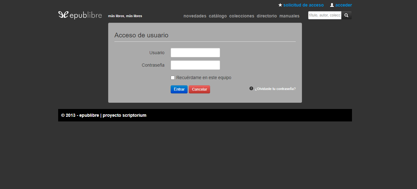417x189 pixels.
Task: Click the info icon next to forgot password
Action: [251, 88]
